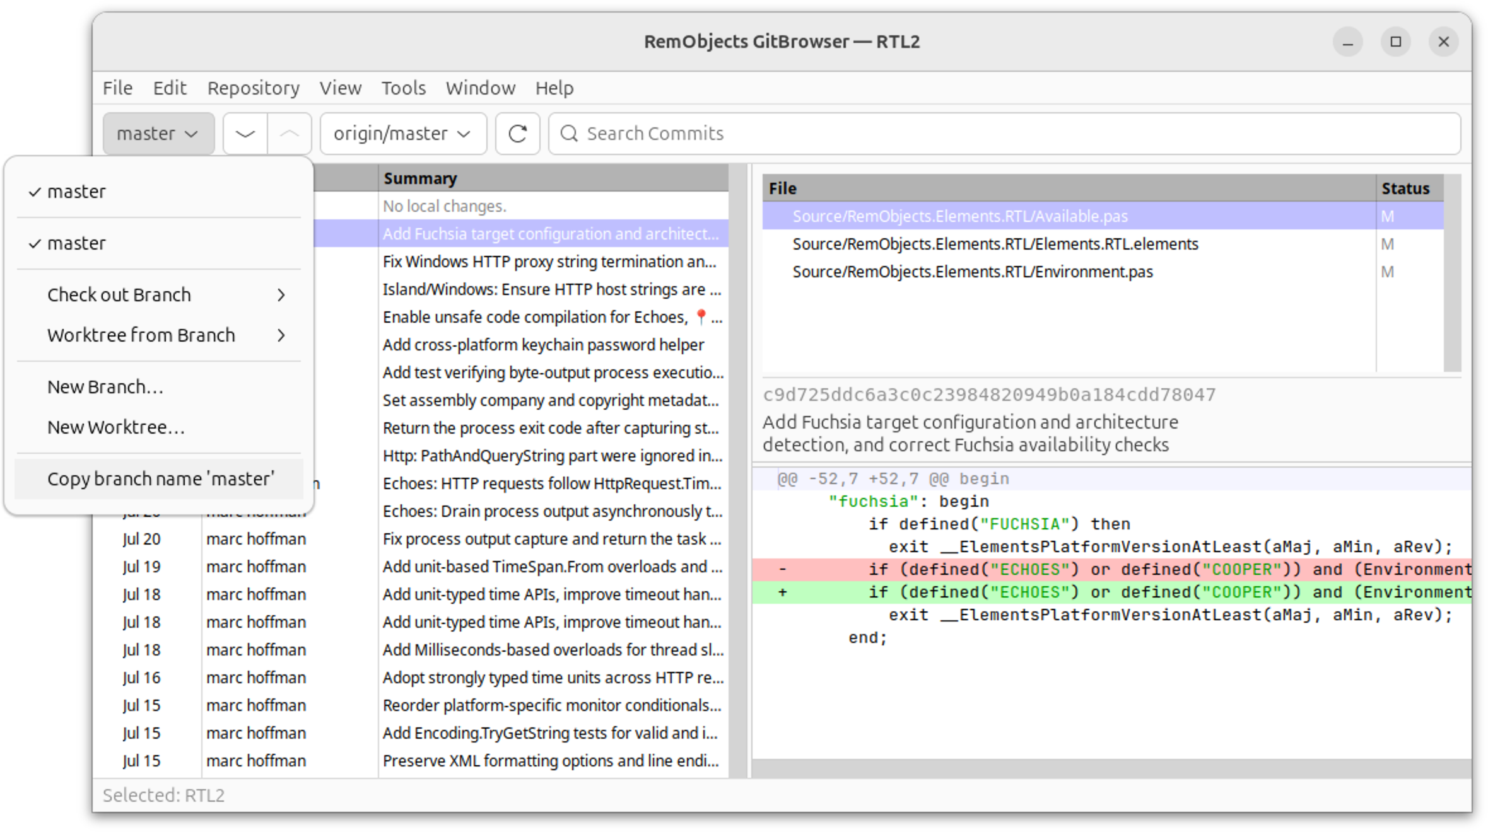1488x832 pixels.
Task: Click the diff hunk header line
Action: [x=1111, y=479]
